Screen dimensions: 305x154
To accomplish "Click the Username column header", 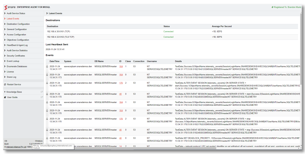I will click(152, 61).
